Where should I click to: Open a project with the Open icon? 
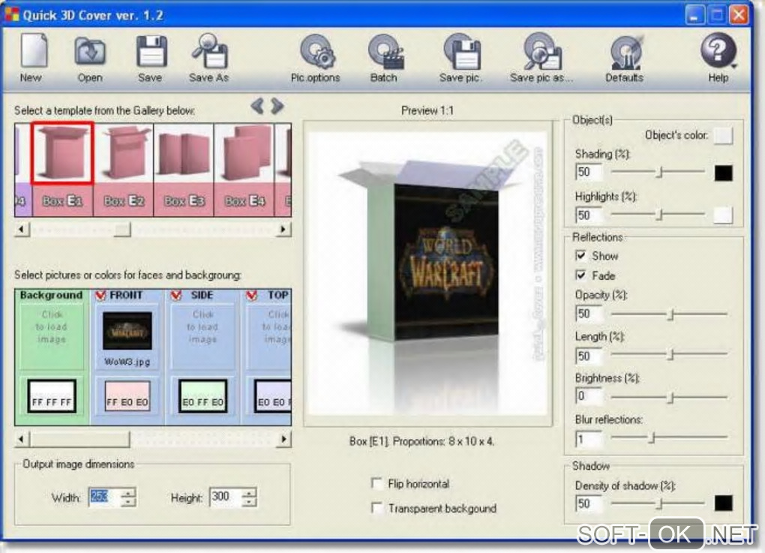click(x=90, y=52)
